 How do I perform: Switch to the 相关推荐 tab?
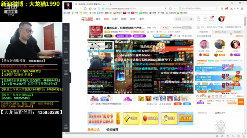pyautogui.click(x=112, y=130)
